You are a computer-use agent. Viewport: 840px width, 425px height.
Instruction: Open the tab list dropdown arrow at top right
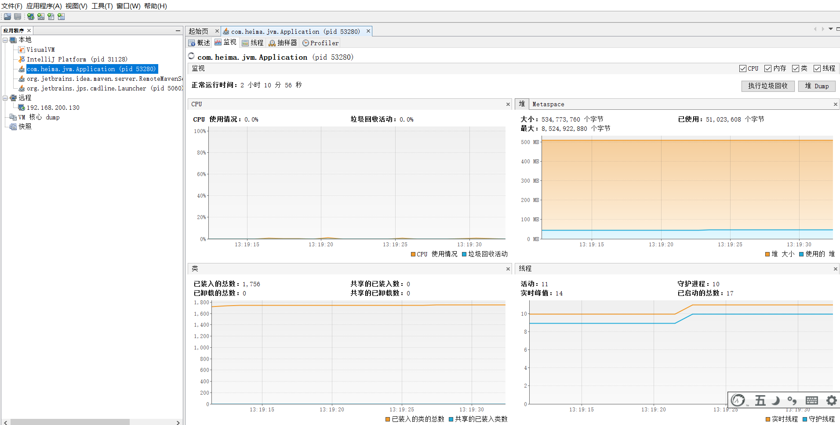point(830,29)
